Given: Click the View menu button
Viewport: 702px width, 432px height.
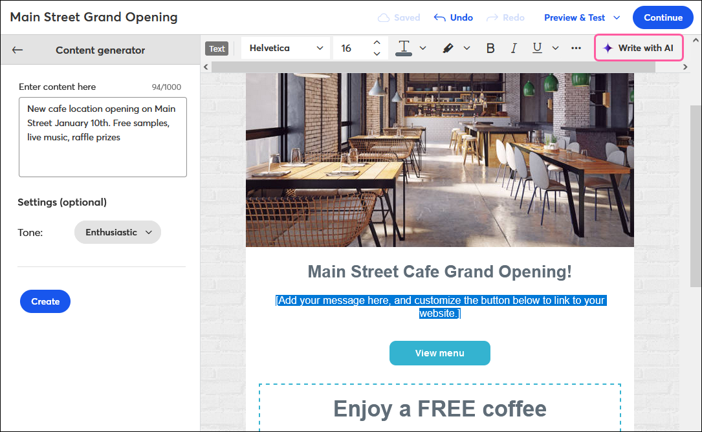Looking at the screenshot, I should [x=440, y=353].
